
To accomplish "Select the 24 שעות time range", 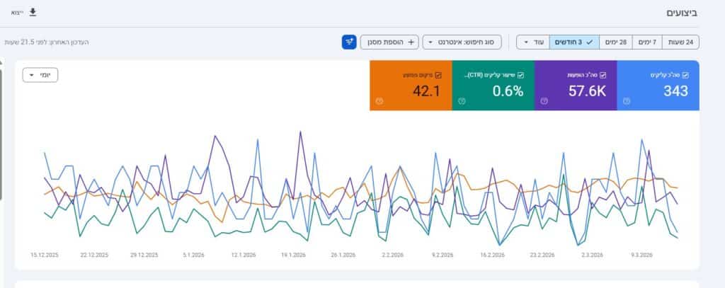I will (x=682, y=42).
